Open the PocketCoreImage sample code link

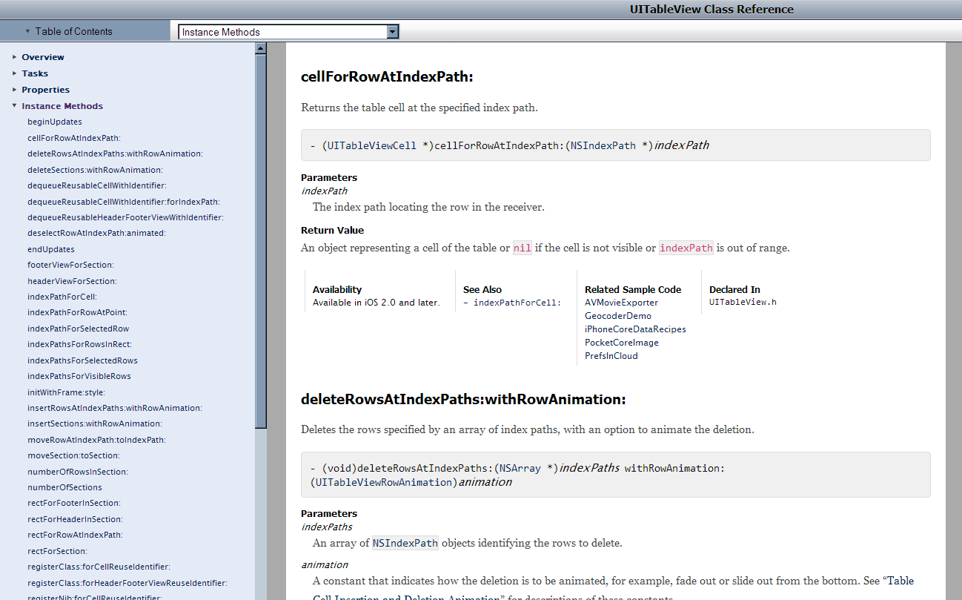click(621, 342)
